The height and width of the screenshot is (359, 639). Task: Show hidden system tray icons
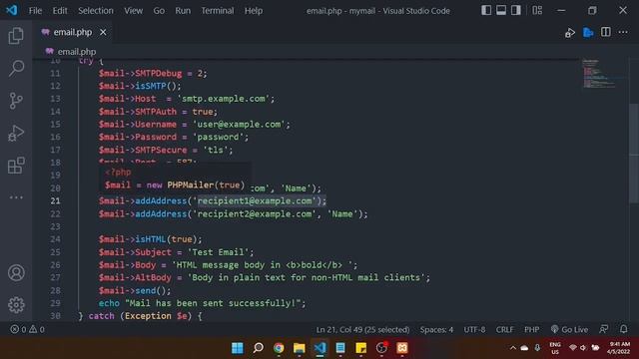pos(513,348)
